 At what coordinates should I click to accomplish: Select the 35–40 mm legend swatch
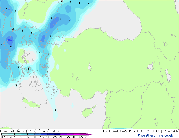70,134
